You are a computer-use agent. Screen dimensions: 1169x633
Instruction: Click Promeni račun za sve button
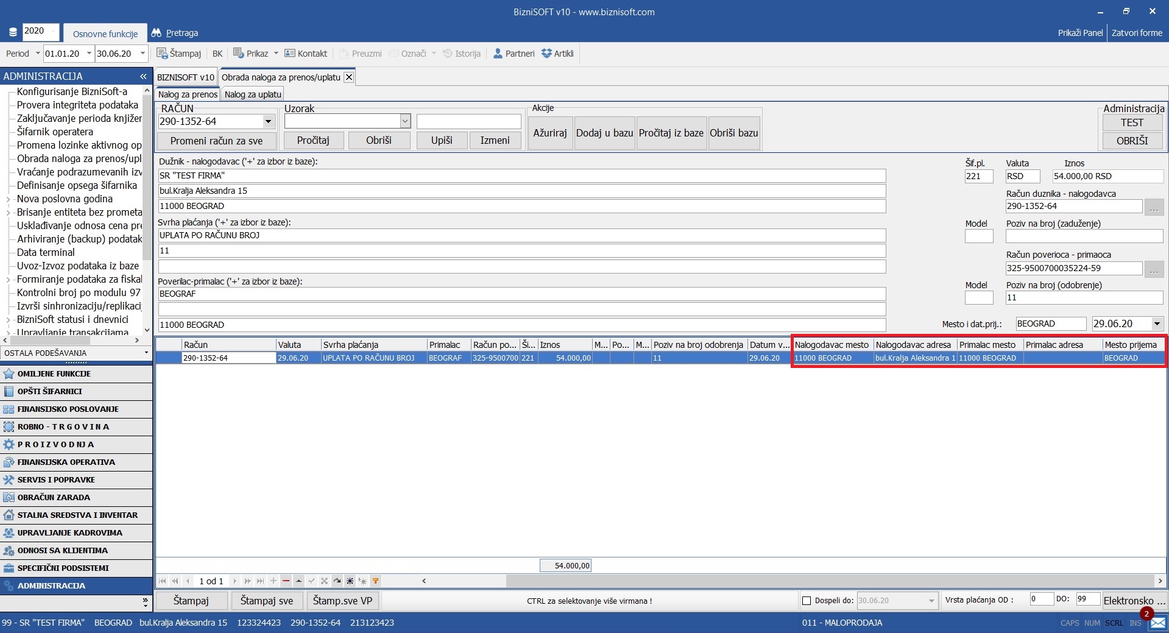click(x=216, y=141)
